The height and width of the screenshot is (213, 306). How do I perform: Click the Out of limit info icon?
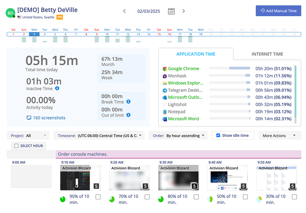tap(128, 115)
